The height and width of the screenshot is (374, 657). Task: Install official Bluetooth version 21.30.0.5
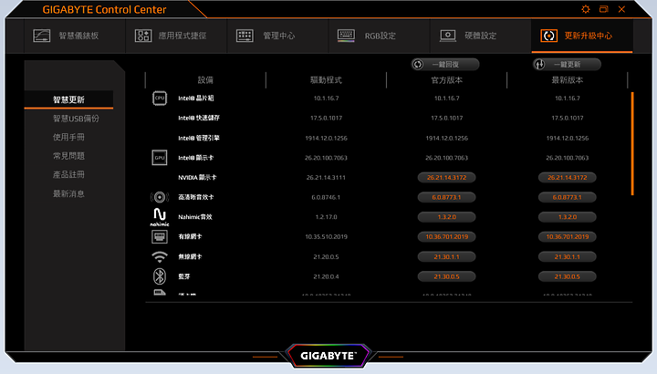pyautogui.click(x=446, y=276)
